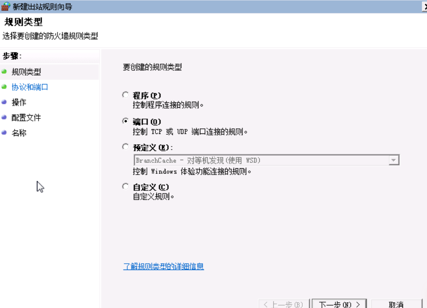The width and height of the screenshot is (427, 308).
Task: Choose the 预定义(E) radio option
Action: tap(125, 147)
